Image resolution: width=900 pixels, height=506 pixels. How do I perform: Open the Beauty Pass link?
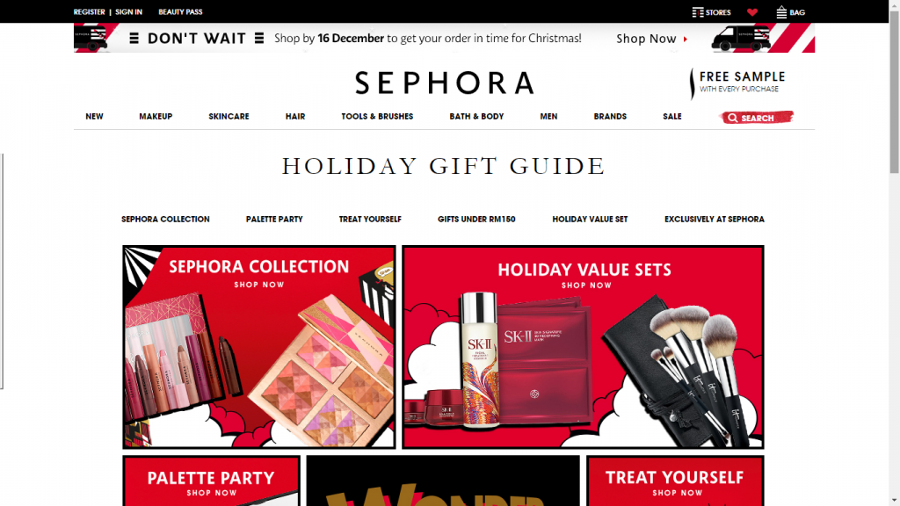click(x=180, y=12)
